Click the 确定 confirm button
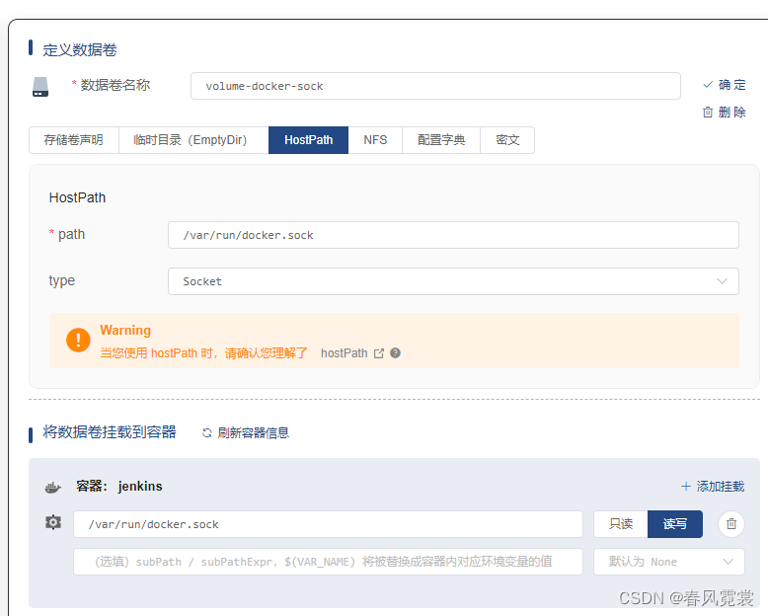This screenshot has height=616, width=768. coord(725,85)
